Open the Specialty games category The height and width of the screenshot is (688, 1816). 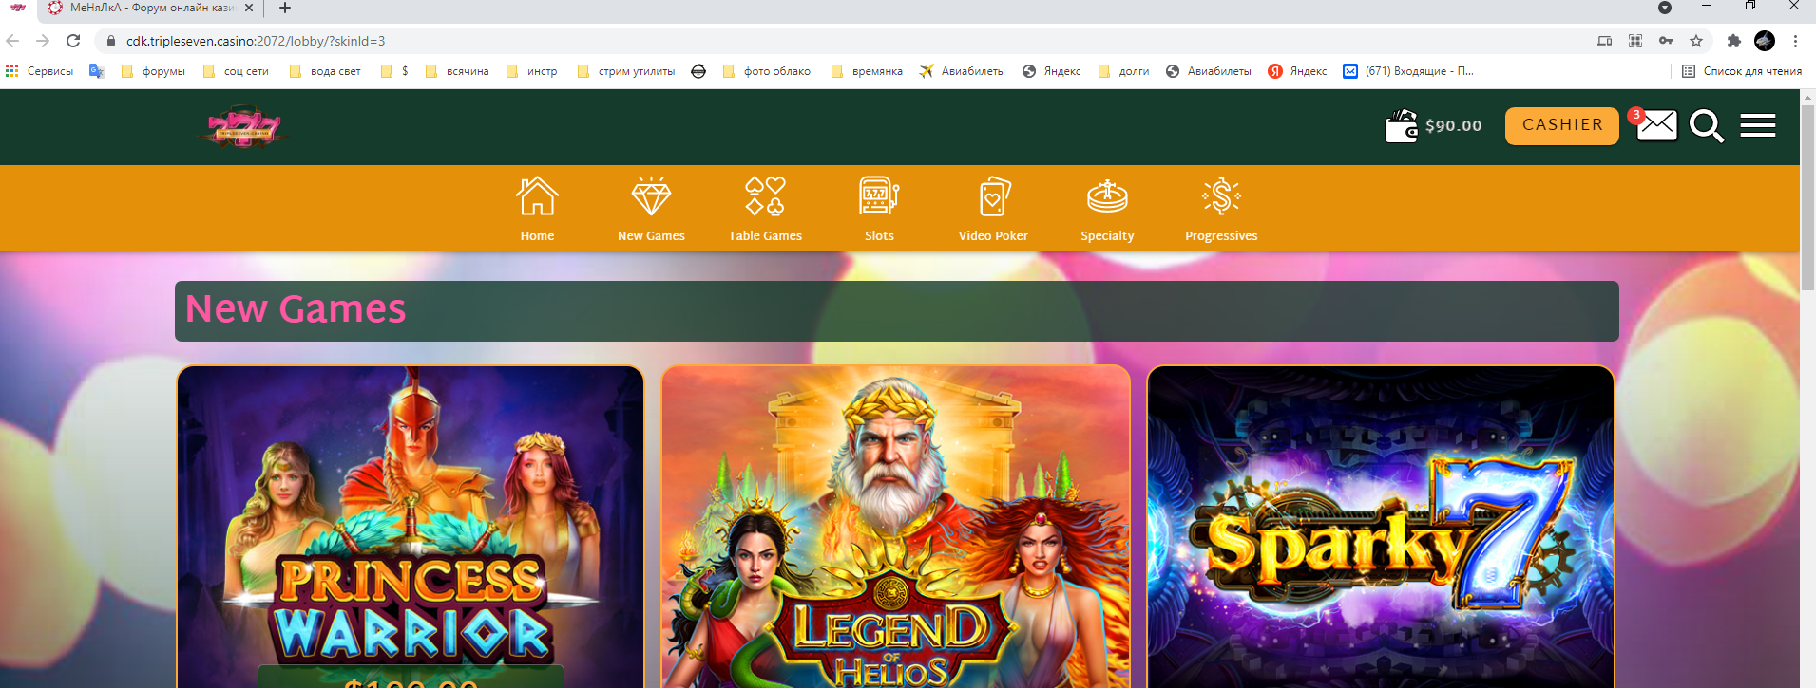[1107, 210]
